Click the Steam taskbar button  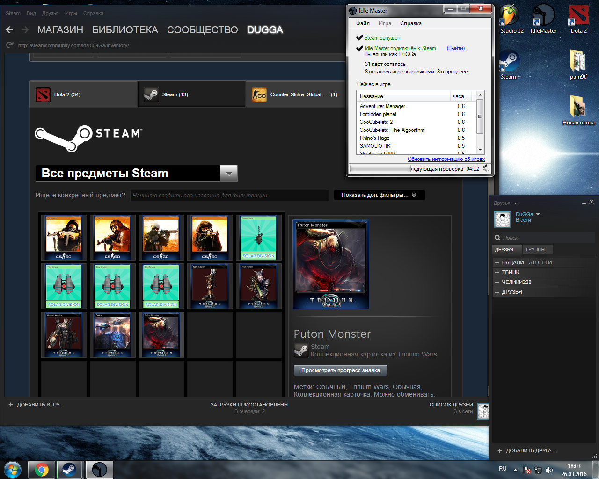click(x=70, y=470)
